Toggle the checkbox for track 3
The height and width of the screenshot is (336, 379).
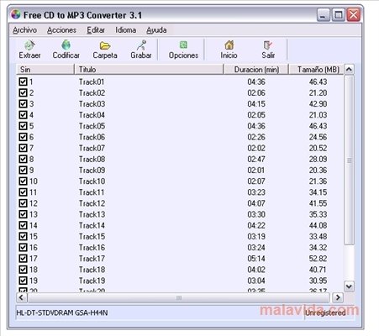(x=23, y=104)
